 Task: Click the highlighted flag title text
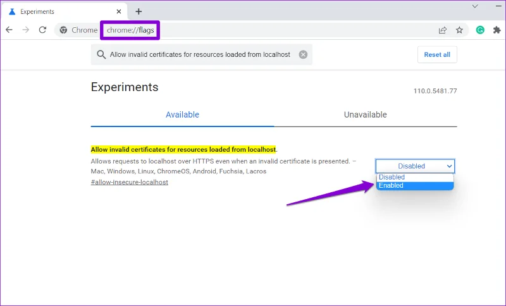point(183,149)
